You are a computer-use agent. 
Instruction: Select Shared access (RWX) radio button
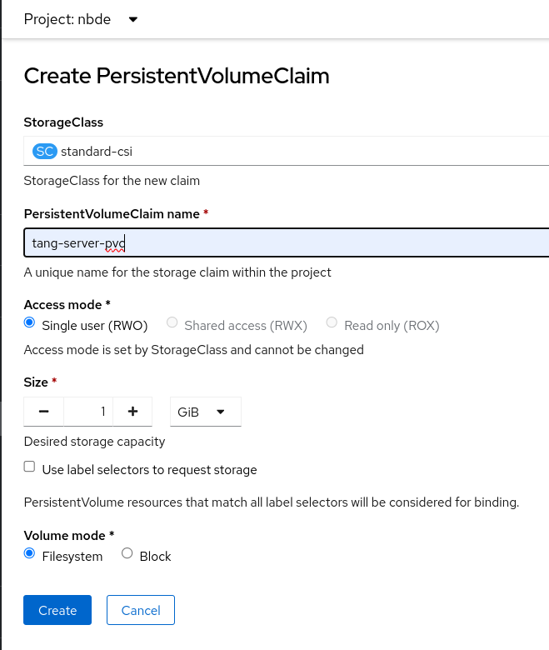click(x=172, y=323)
